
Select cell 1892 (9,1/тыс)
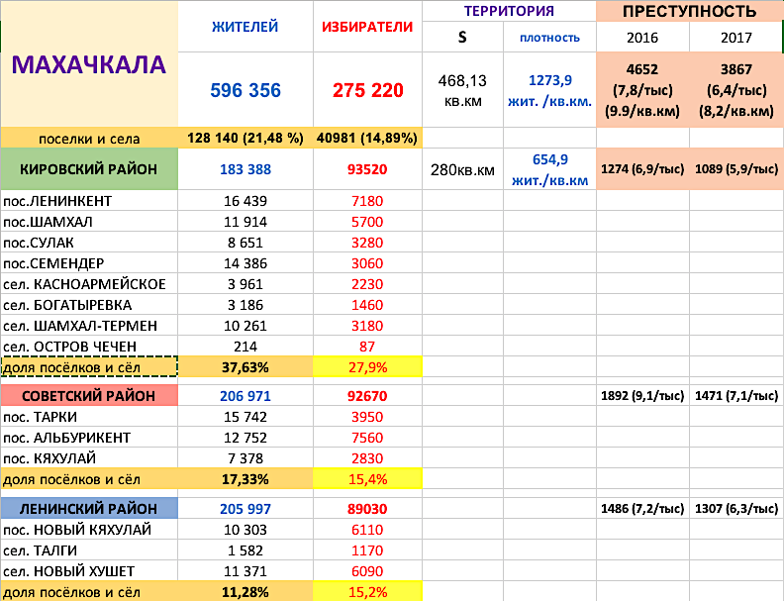pos(642,395)
